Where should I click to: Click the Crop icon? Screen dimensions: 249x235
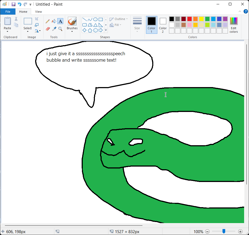point(37,19)
